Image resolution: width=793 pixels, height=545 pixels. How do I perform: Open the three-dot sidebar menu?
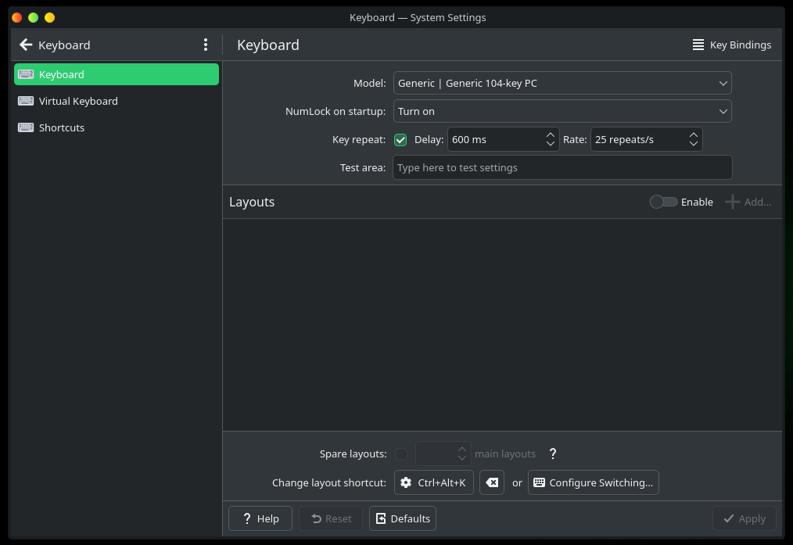click(x=206, y=45)
